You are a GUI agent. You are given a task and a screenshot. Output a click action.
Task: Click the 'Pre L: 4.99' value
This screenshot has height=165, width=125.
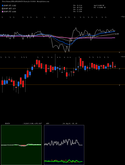point(78,9)
